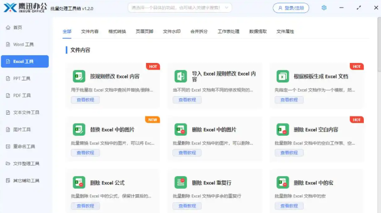Click the title 根据模板生成 Excel 文档
Viewport: 381px width, 213px height.
[321, 76]
